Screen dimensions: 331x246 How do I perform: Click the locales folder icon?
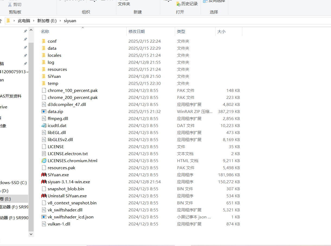44,55
